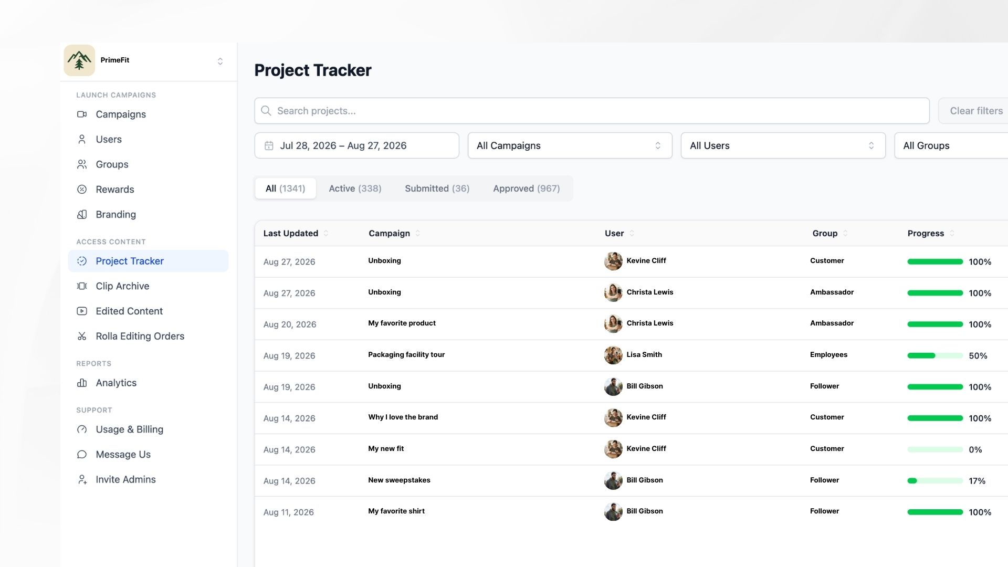1008x567 pixels.
Task: Expand the All Campaigns dropdown
Action: pos(570,145)
